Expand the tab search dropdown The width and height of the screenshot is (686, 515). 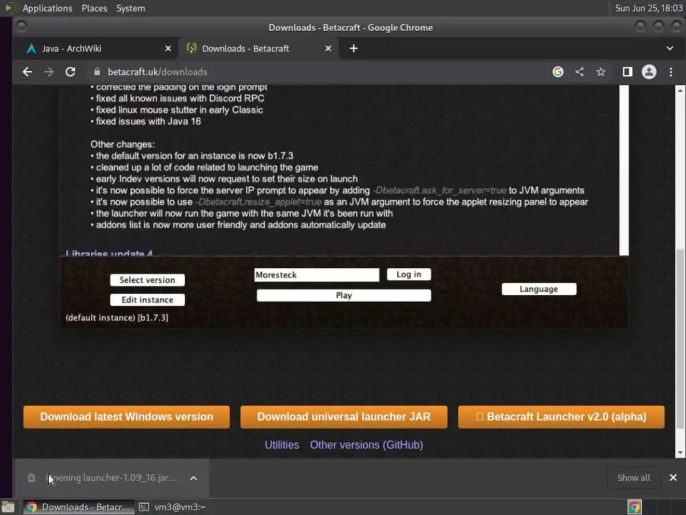[x=670, y=48]
